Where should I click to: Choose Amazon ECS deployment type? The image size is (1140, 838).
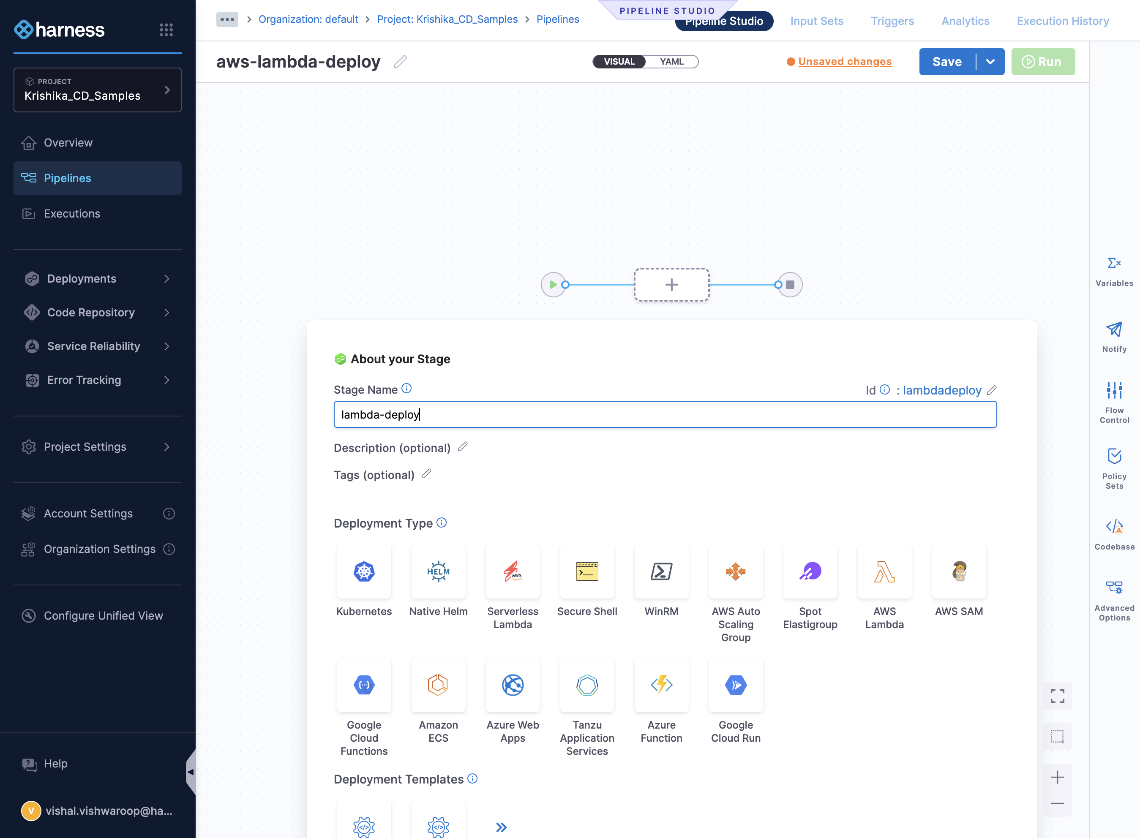tap(438, 686)
